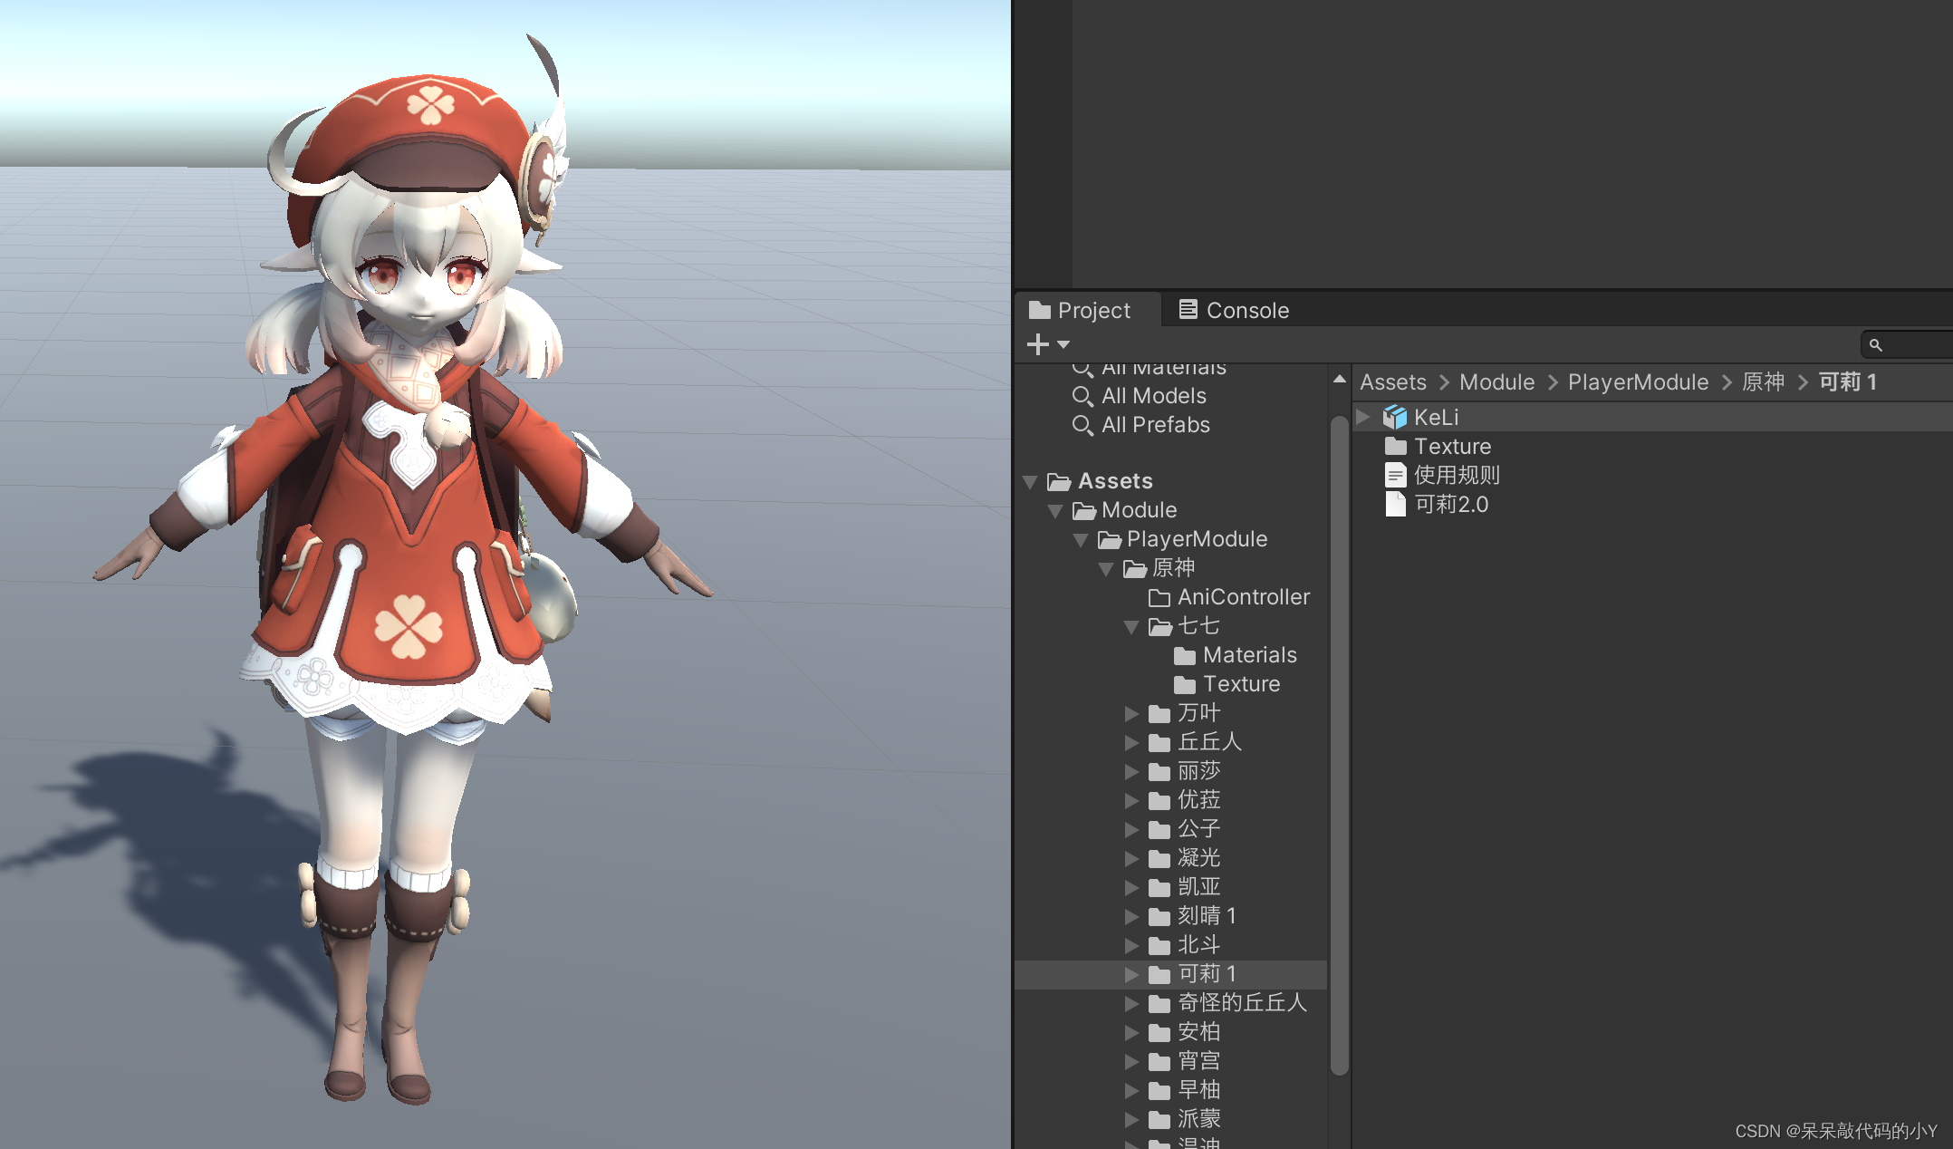Select the 可莉2.0 file name
Viewport: 1953px width, 1149px height.
click(1451, 504)
